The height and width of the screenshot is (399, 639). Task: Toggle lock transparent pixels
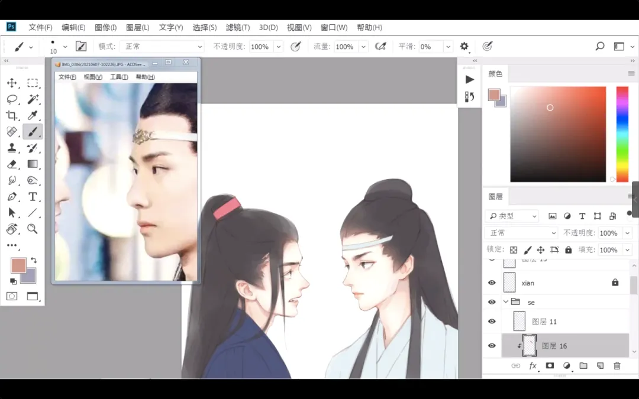click(514, 249)
